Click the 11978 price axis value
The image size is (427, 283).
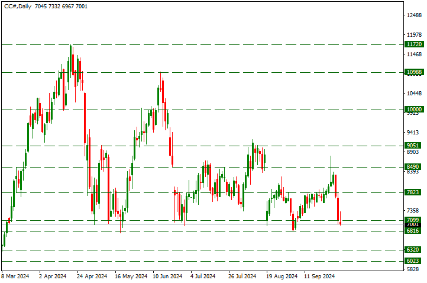point(414,35)
